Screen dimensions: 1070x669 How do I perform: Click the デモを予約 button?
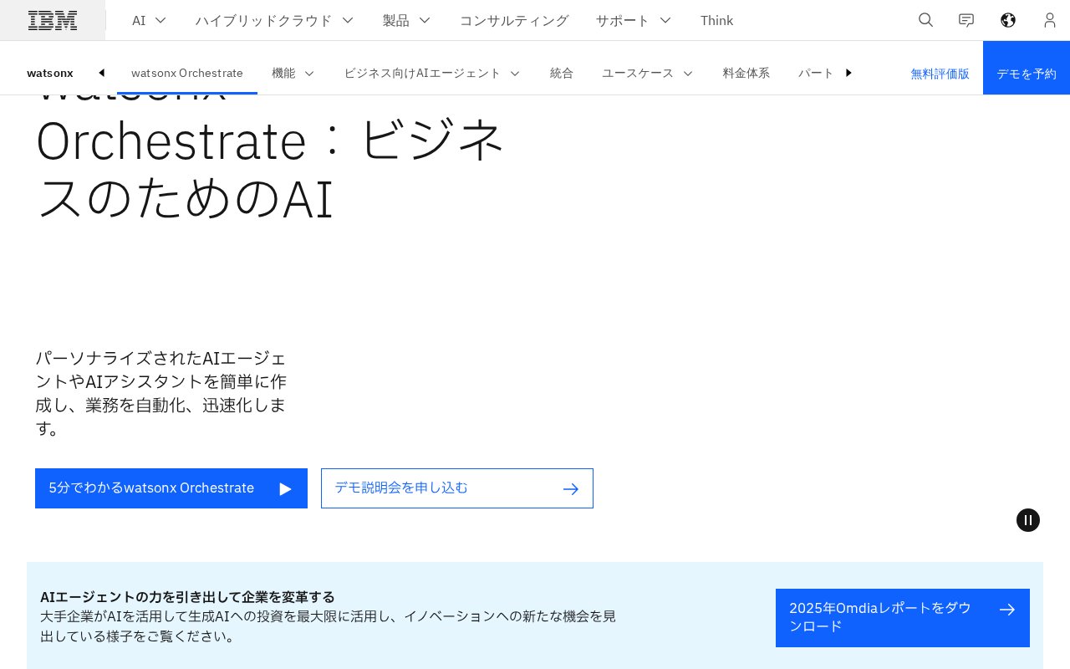[x=1027, y=68]
